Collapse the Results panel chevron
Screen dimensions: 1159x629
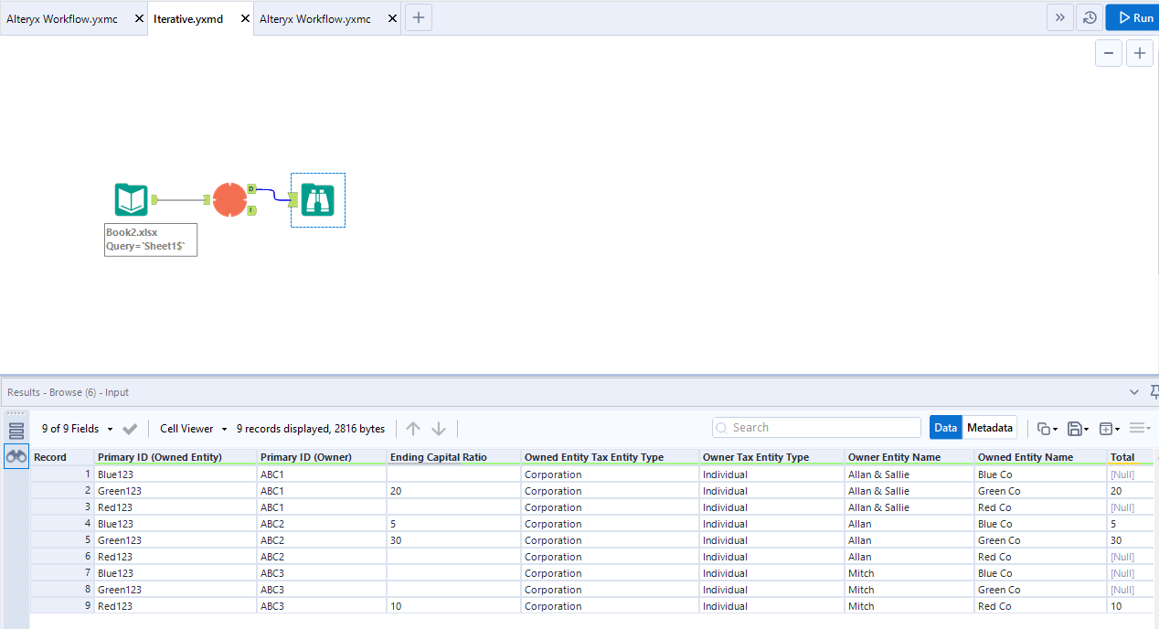1133,391
